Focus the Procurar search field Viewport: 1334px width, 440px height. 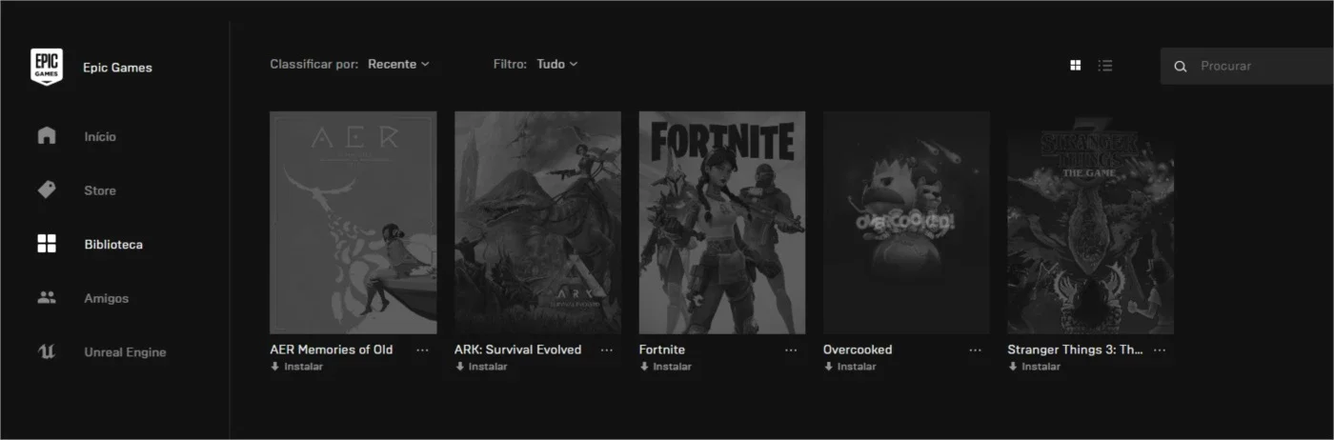click(x=1247, y=66)
